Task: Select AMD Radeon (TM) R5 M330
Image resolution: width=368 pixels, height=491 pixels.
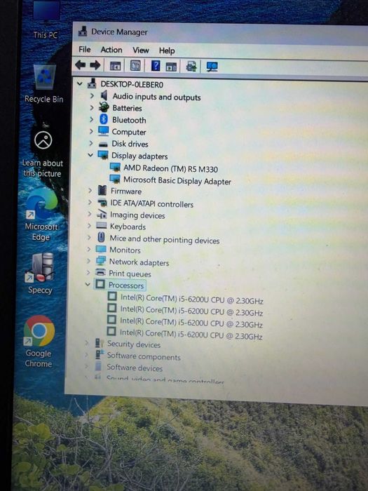Action: coord(170,168)
